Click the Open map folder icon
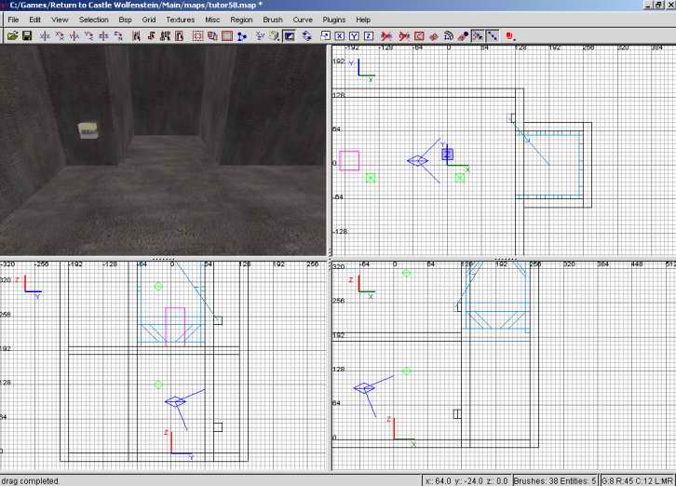The height and width of the screenshot is (486, 676). [12, 36]
